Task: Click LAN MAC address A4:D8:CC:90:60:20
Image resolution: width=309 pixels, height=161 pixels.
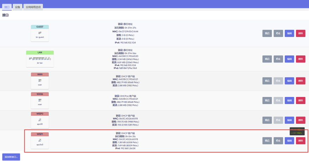Action: point(128,56)
